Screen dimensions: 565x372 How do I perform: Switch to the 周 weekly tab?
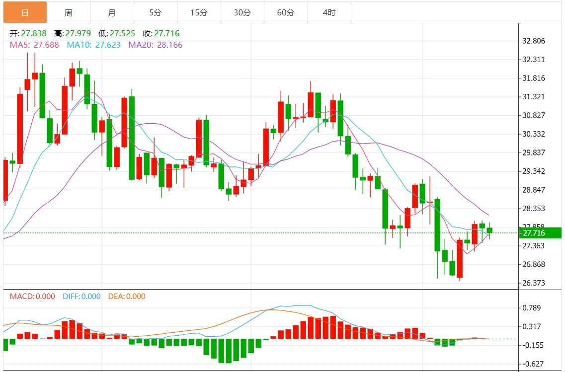click(69, 12)
